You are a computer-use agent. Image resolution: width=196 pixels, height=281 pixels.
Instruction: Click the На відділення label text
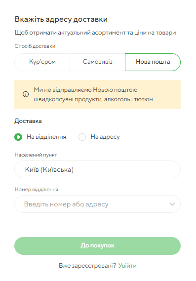[x=46, y=137]
